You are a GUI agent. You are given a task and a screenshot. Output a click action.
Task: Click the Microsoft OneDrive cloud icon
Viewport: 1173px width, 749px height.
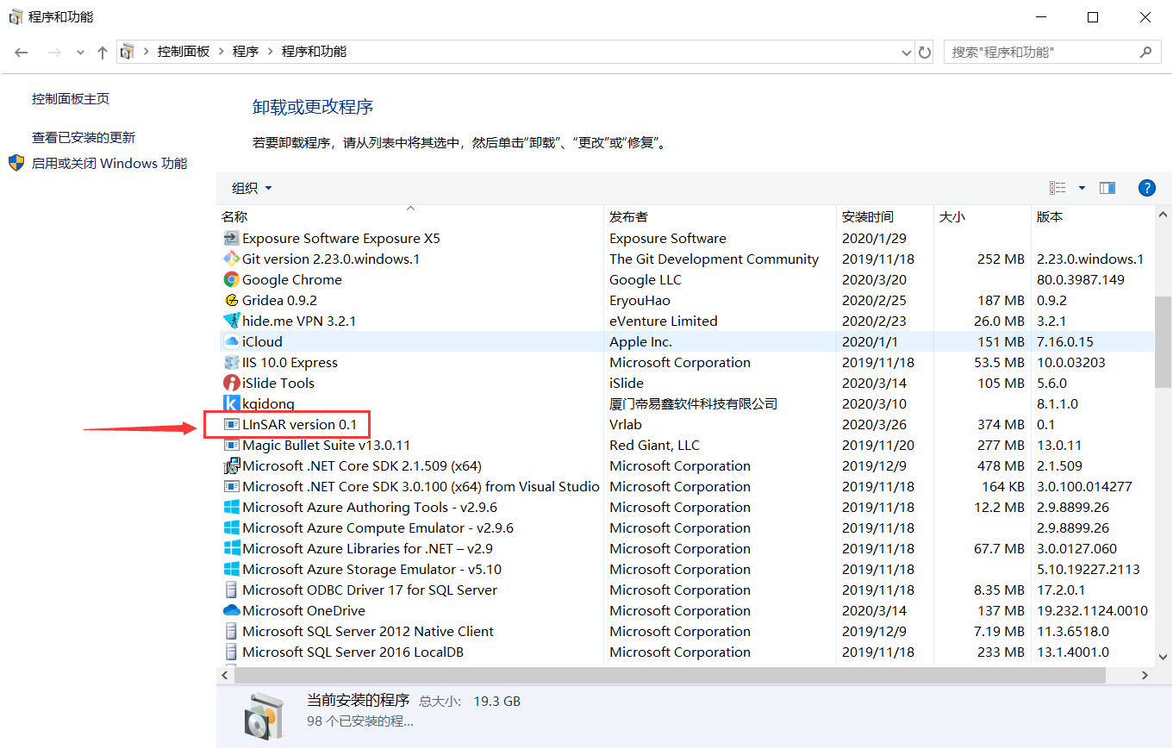tap(231, 611)
